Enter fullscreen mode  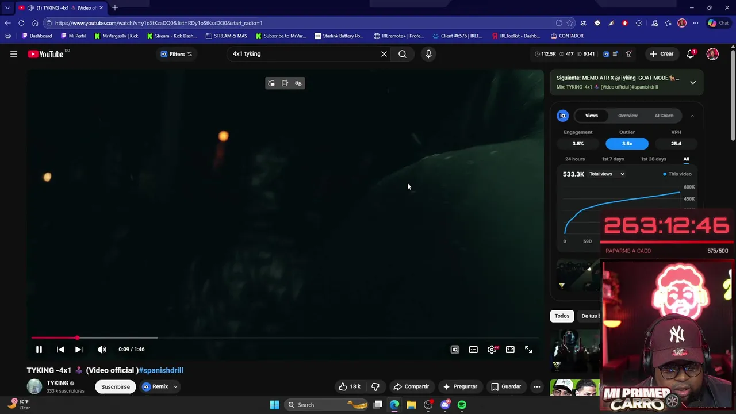(x=528, y=350)
